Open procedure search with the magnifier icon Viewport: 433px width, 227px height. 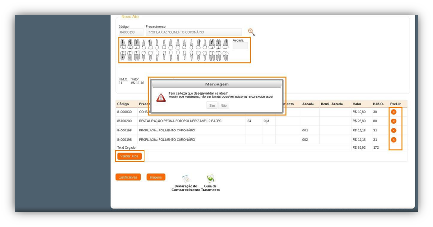pyautogui.click(x=251, y=32)
